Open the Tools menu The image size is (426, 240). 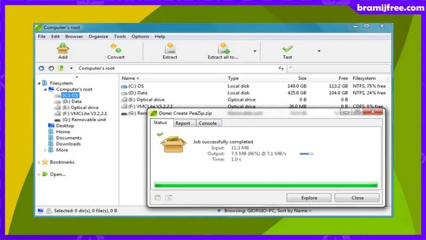[120, 36]
